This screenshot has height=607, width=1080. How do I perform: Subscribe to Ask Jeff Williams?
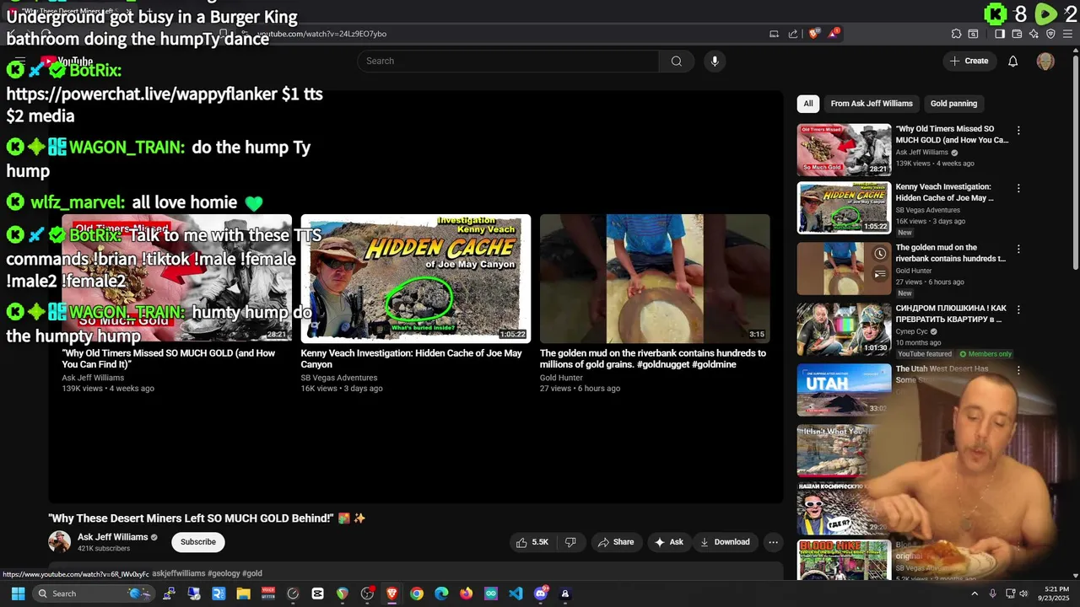pos(198,542)
